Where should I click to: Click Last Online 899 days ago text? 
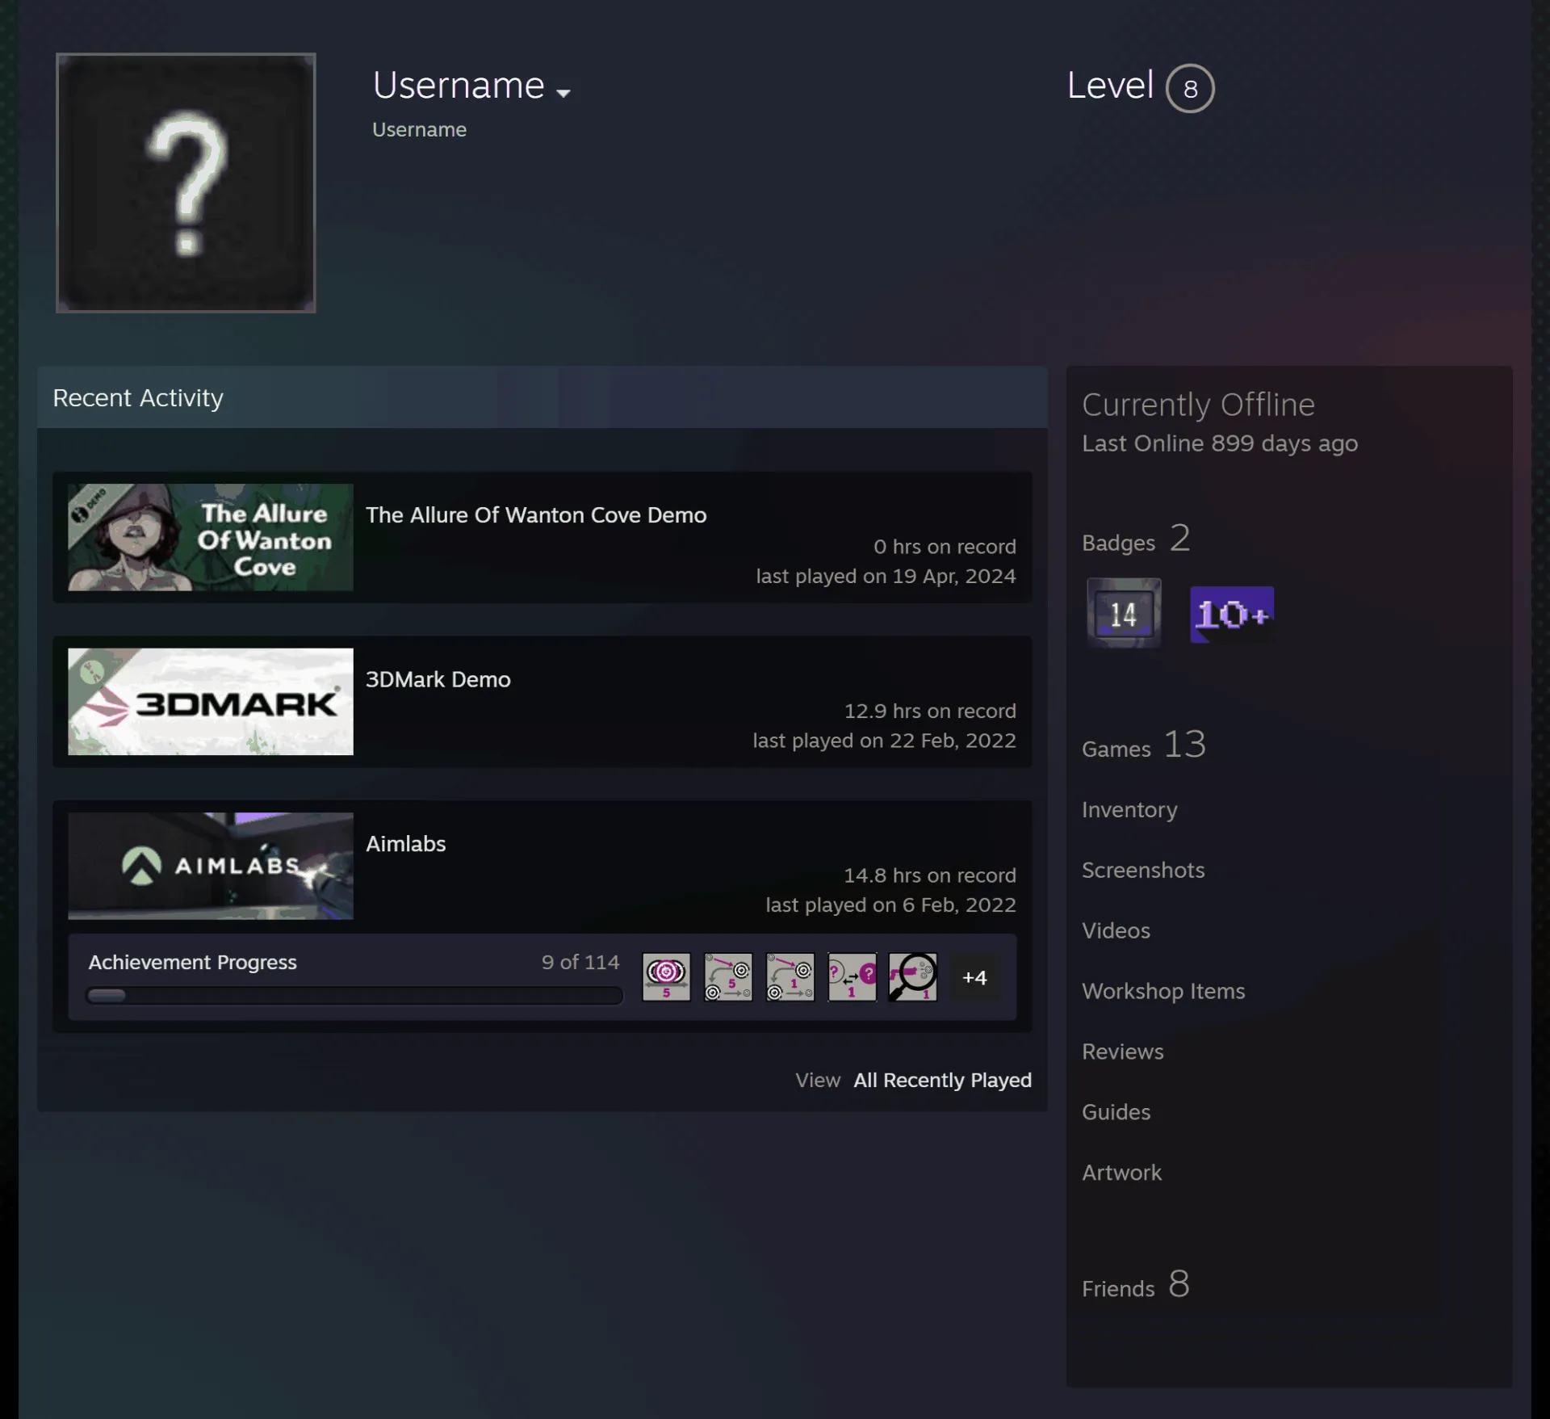1220,443
